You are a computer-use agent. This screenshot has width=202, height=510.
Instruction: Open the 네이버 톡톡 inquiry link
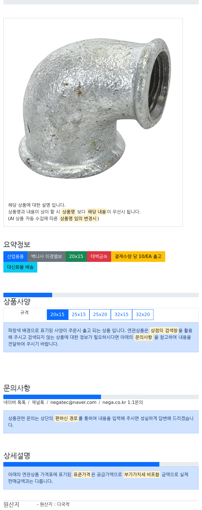pos(15,402)
